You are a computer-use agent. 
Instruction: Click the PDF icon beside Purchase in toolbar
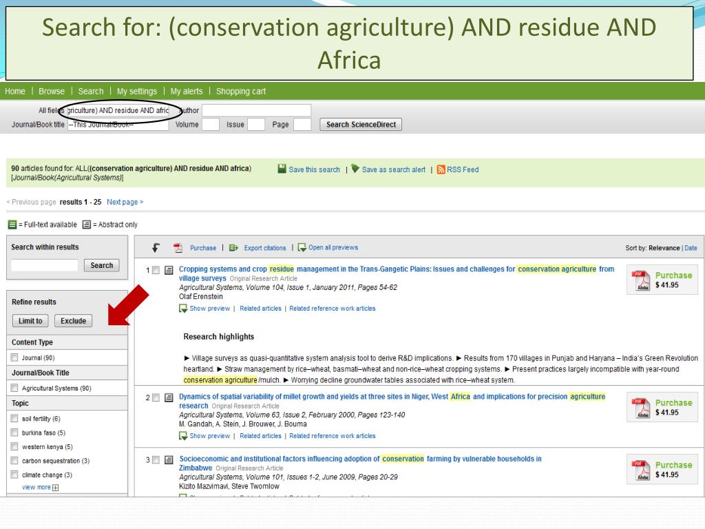178,247
